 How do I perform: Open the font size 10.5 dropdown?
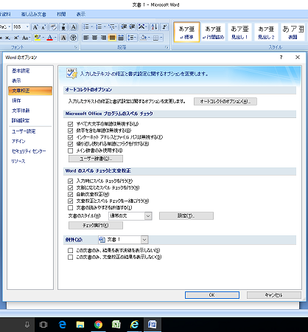pyautogui.click(x=27, y=27)
